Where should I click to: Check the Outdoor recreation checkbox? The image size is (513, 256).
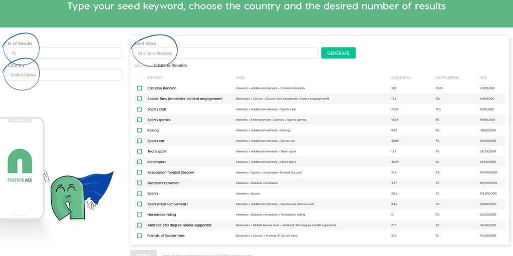click(139, 183)
